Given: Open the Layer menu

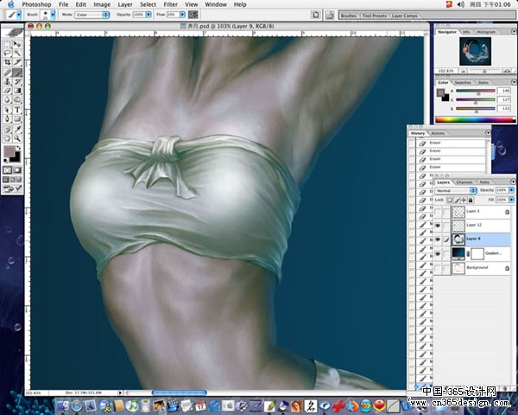Looking at the screenshot, I should 125,4.
